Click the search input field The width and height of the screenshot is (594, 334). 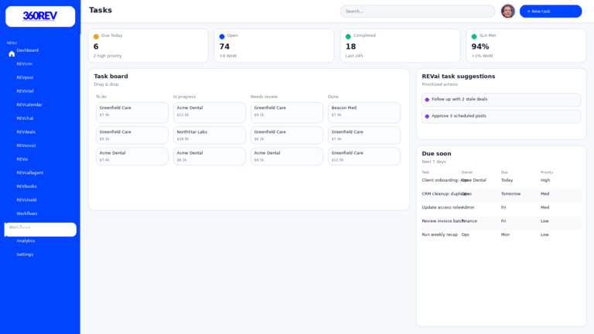(x=418, y=12)
